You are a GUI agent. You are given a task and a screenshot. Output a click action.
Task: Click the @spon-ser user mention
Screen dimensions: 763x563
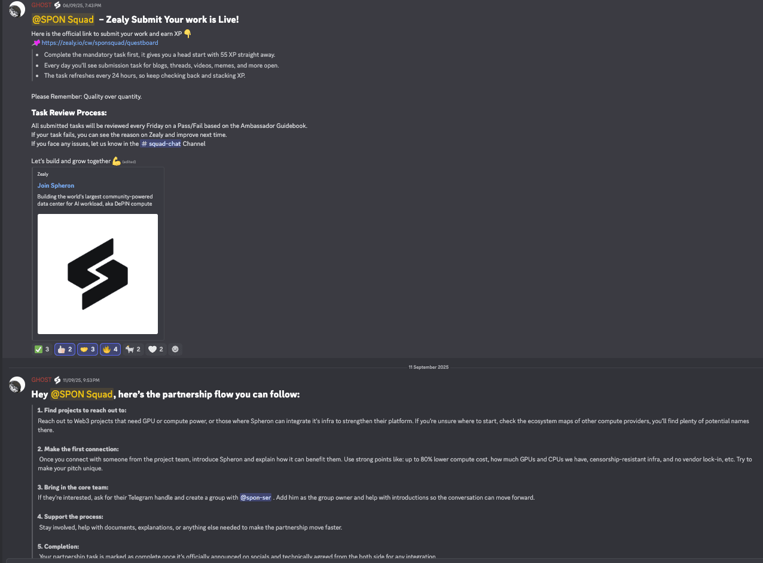click(x=255, y=497)
